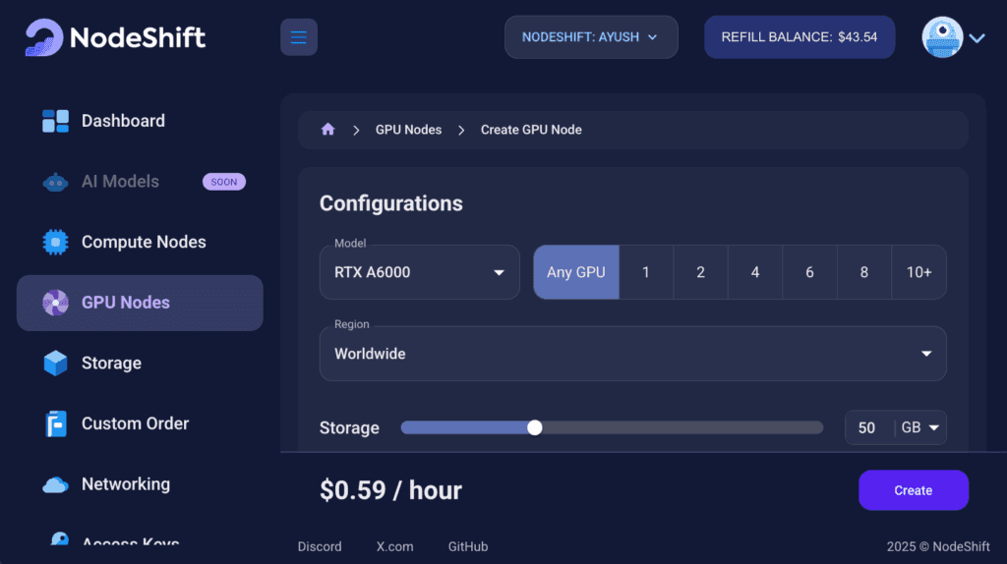Click the $0.59 / hour price text
The image size is (1007, 564).
[391, 490]
